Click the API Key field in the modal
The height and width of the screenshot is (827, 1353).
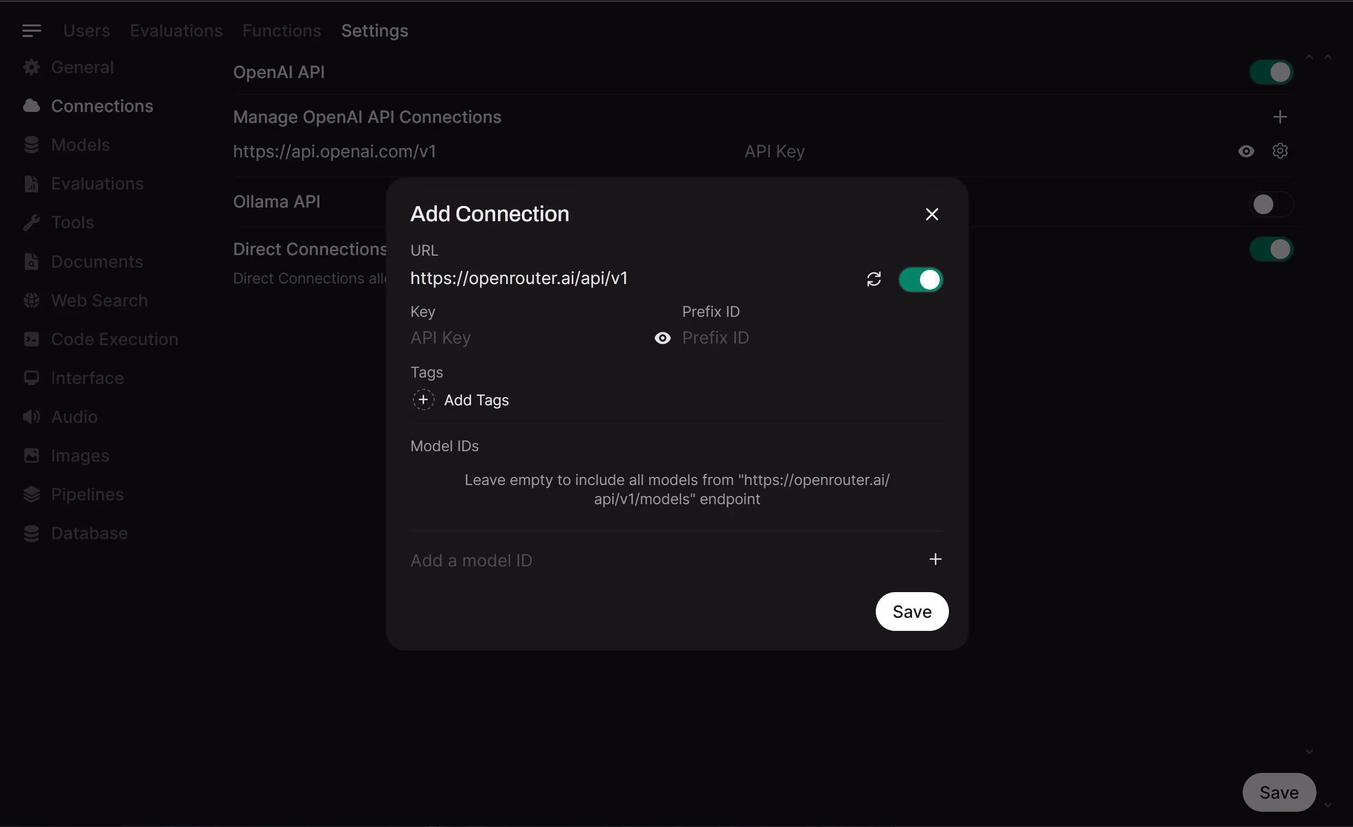click(527, 338)
